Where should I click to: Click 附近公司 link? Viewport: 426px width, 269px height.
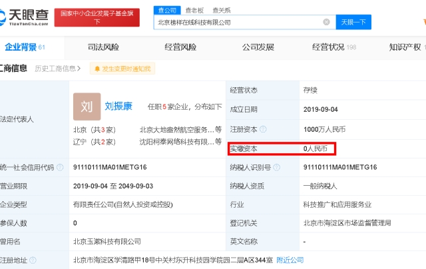290,260
